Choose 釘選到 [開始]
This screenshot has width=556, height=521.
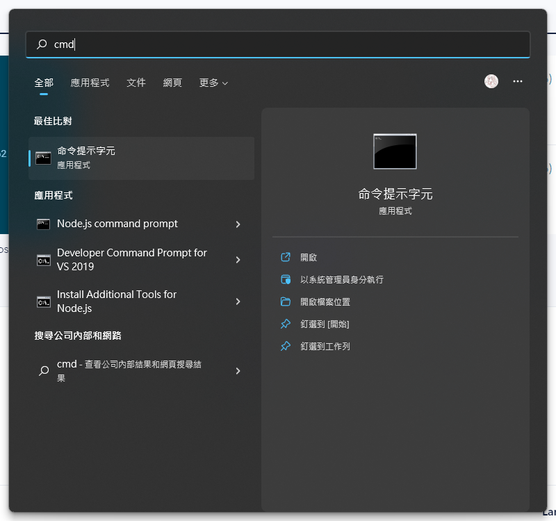pos(325,324)
